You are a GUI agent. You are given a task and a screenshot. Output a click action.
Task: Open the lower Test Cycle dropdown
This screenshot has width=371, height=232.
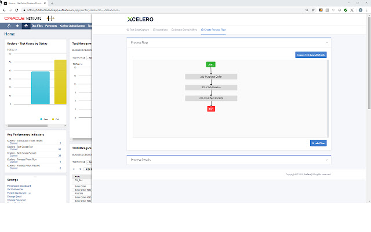(x=89, y=162)
